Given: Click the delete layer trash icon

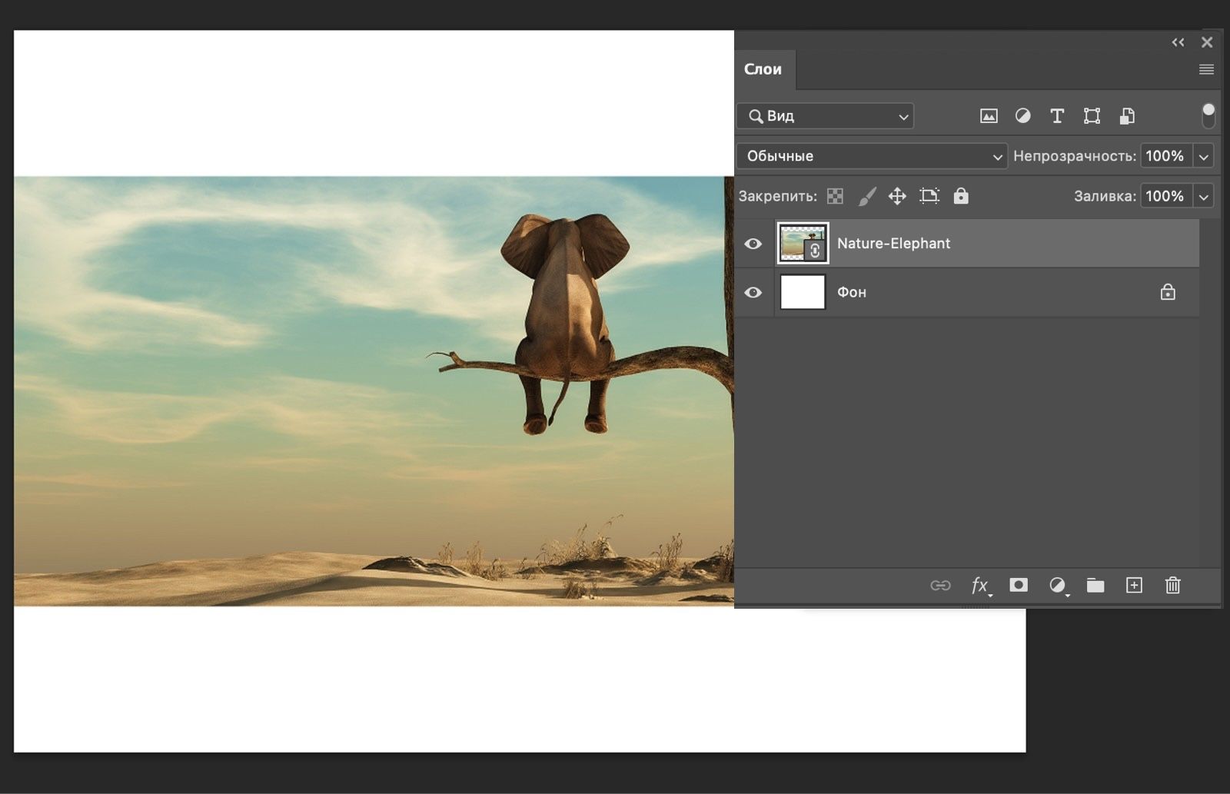Looking at the screenshot, I should point(1172,586).
